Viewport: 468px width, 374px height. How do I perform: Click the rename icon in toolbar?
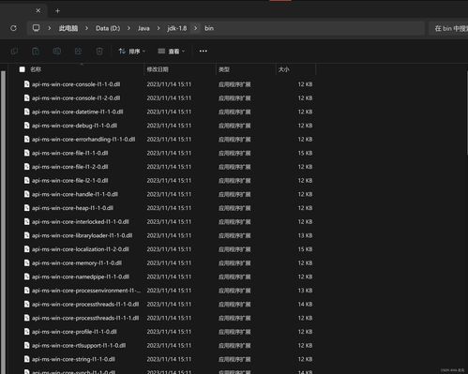pos(57,51)
